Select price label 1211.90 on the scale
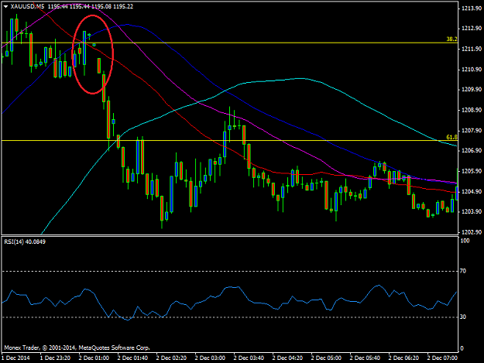Viewport: 484px width, 363px height. (472, 49)
